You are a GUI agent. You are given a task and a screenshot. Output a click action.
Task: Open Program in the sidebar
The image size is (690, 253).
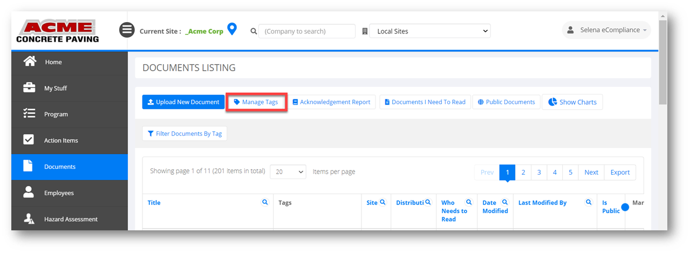point(70,114)
